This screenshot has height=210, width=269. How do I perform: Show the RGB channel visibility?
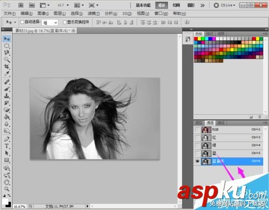coord(197,130)
